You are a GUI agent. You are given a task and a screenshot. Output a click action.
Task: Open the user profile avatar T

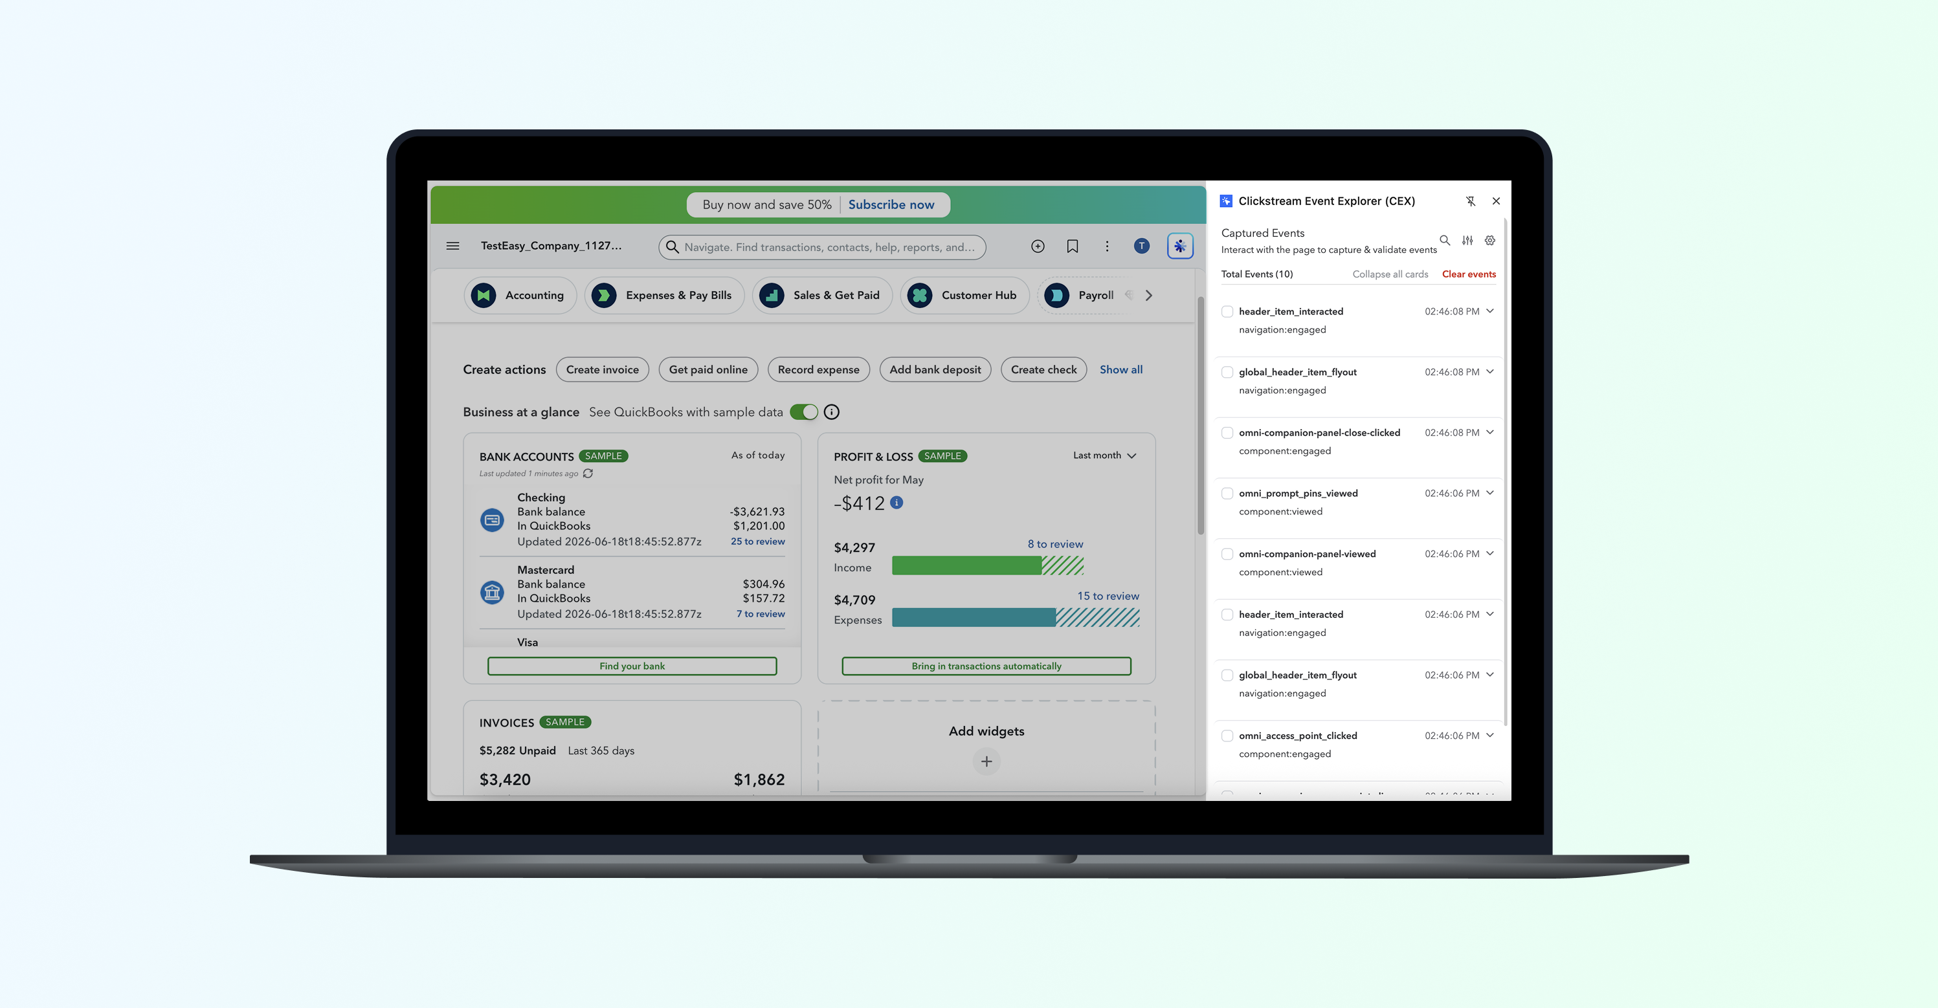(x=1141, y=246)
